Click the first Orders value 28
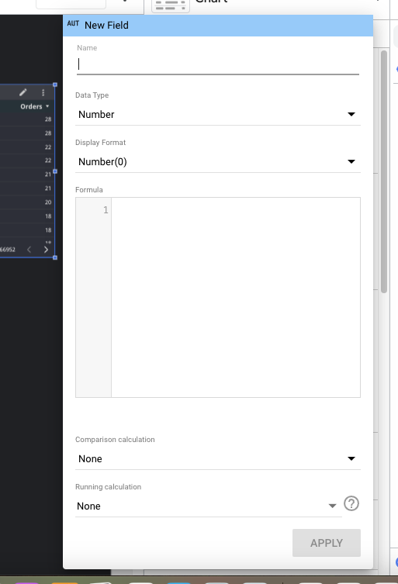398x584 pixels. pos(48,119)
